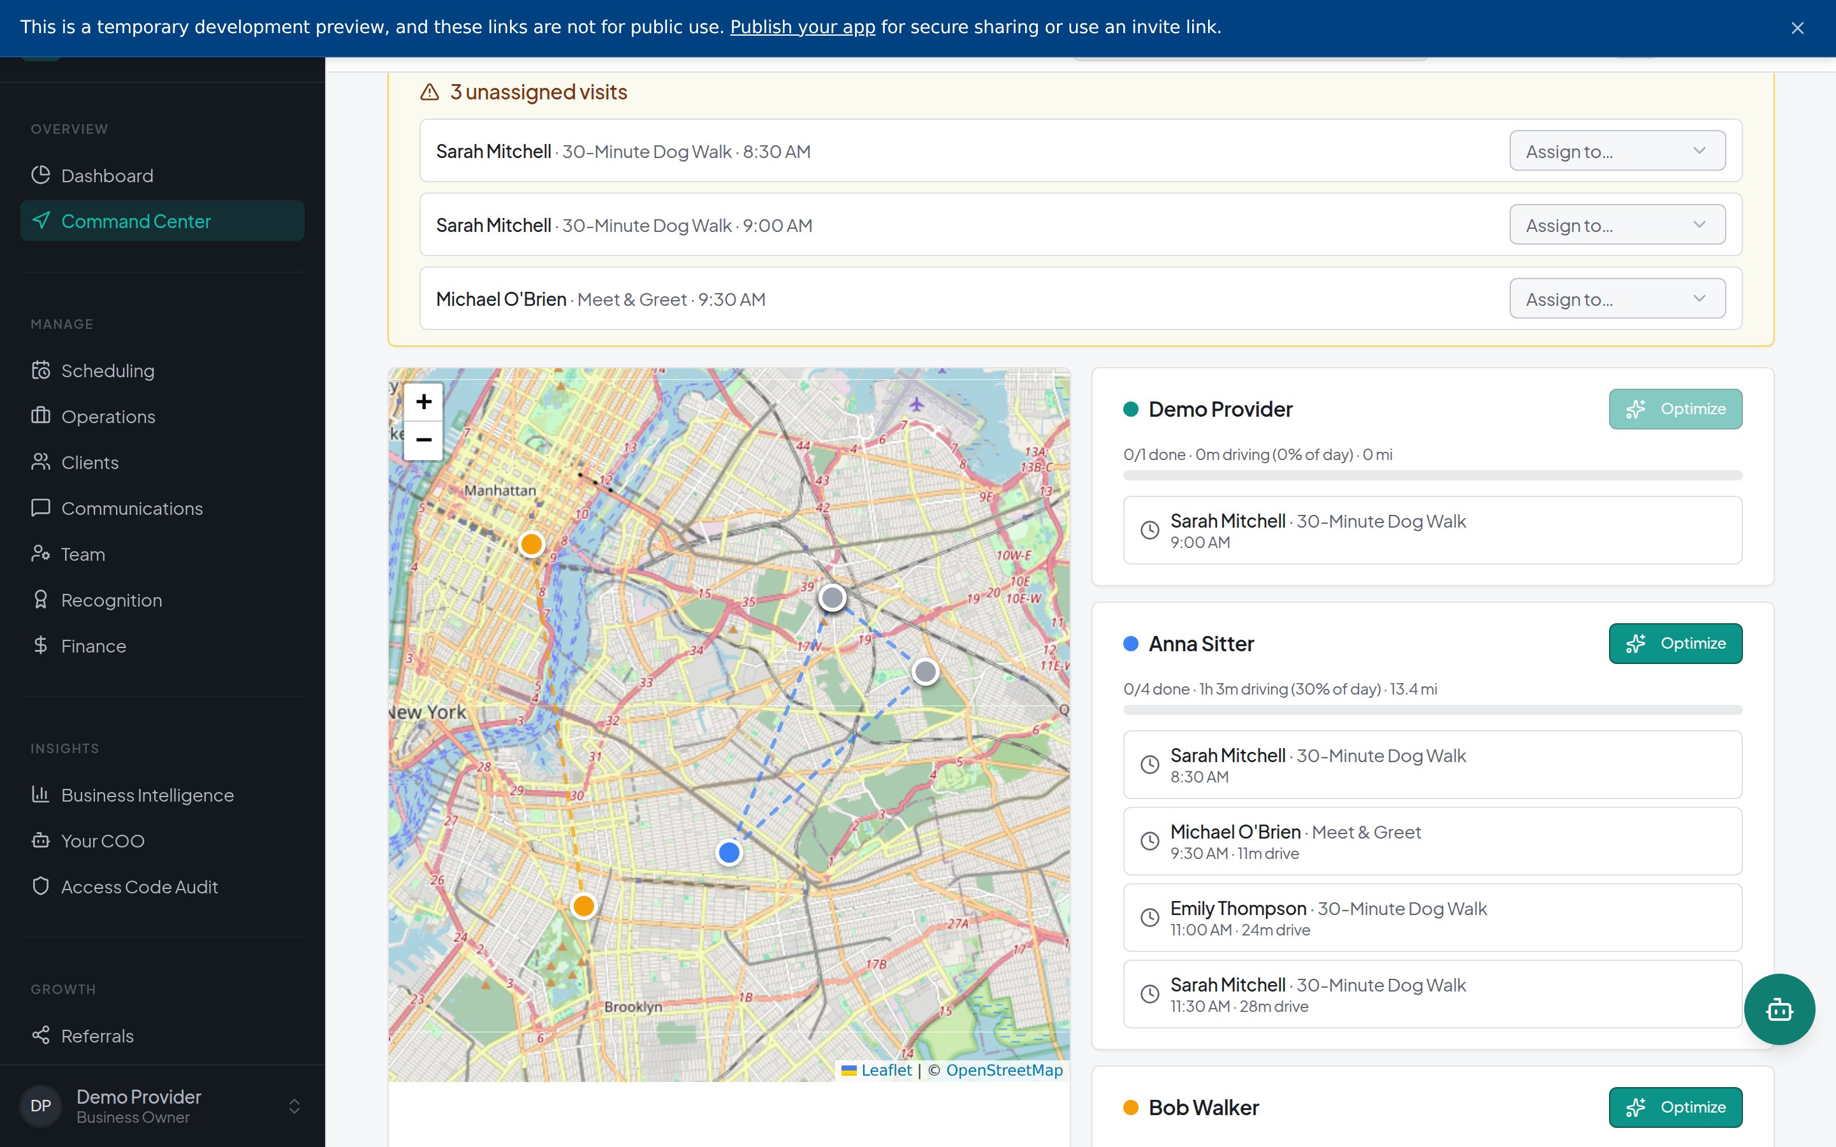Viewport: 1836px width, 1147px height.
Task: Go to Operations in the sidebar
Action: point(163,417)
